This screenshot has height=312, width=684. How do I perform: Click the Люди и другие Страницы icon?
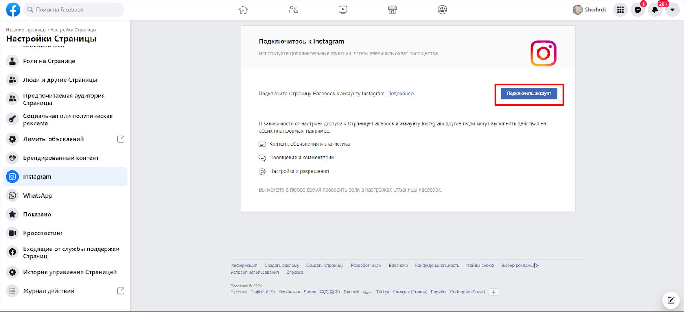pos(13,80)
